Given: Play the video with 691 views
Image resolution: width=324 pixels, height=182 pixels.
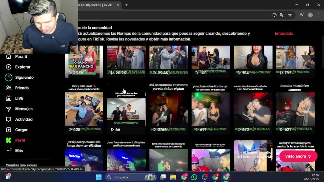Looking at the screenshot, I should 211,109.
